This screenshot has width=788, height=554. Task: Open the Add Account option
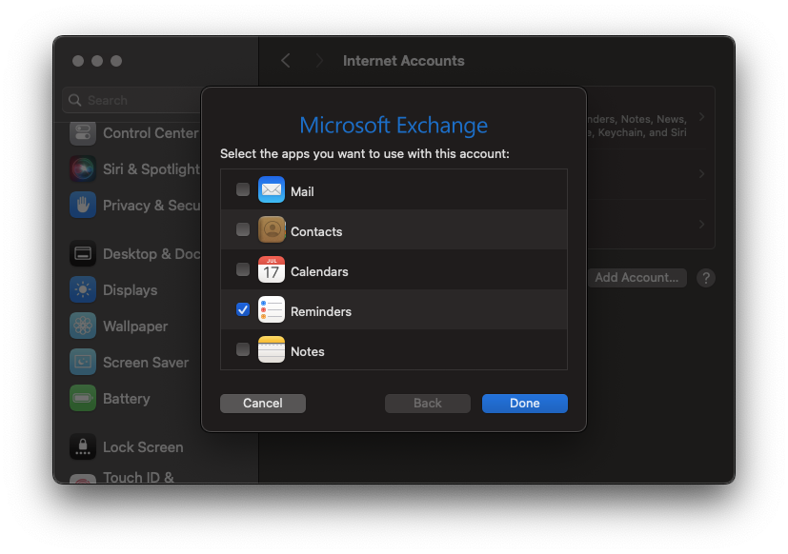click(x=636, y=278)
